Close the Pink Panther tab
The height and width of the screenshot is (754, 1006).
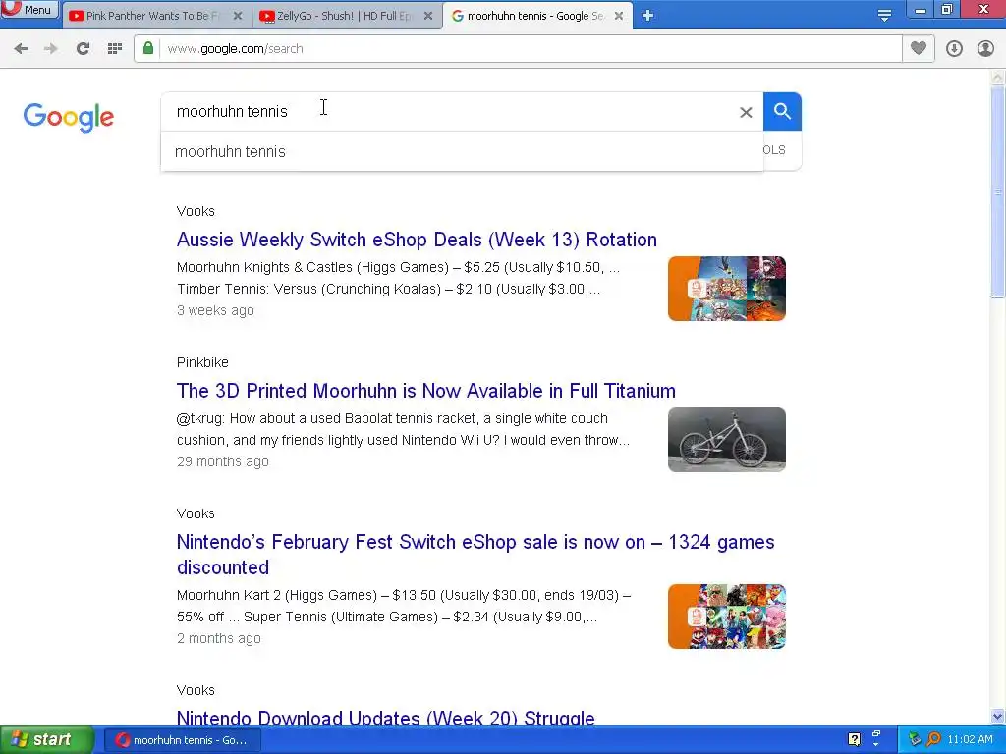click(x=238, y=16)
